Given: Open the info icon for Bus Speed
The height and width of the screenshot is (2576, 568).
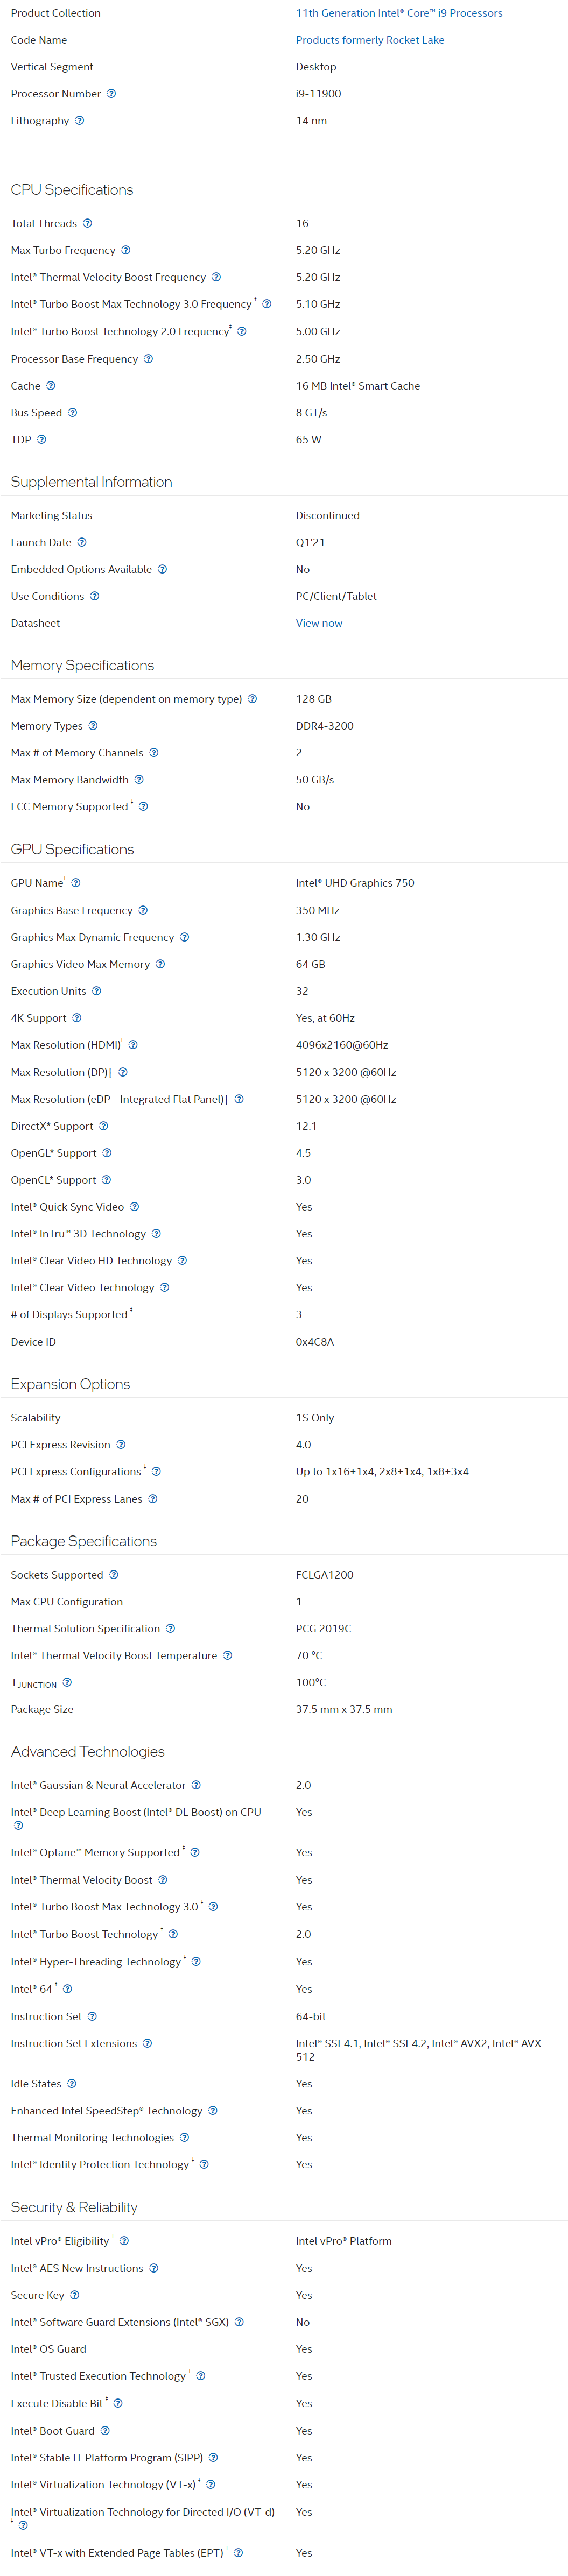Looking at the screenshot, I should 73,412.
